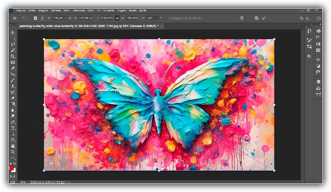Open the interpolation dropdown in options bar
The width and height of the screenshot is (331, 192).
click(161, 18)
